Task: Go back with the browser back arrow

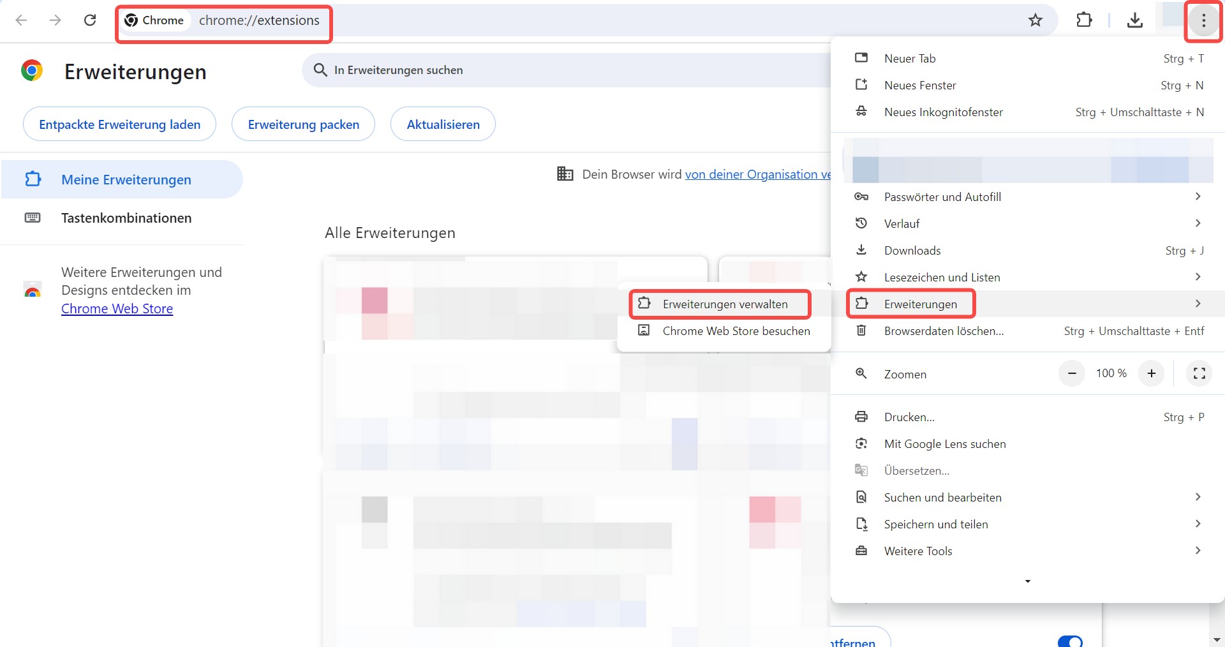Action: click(x=21, y=20)
